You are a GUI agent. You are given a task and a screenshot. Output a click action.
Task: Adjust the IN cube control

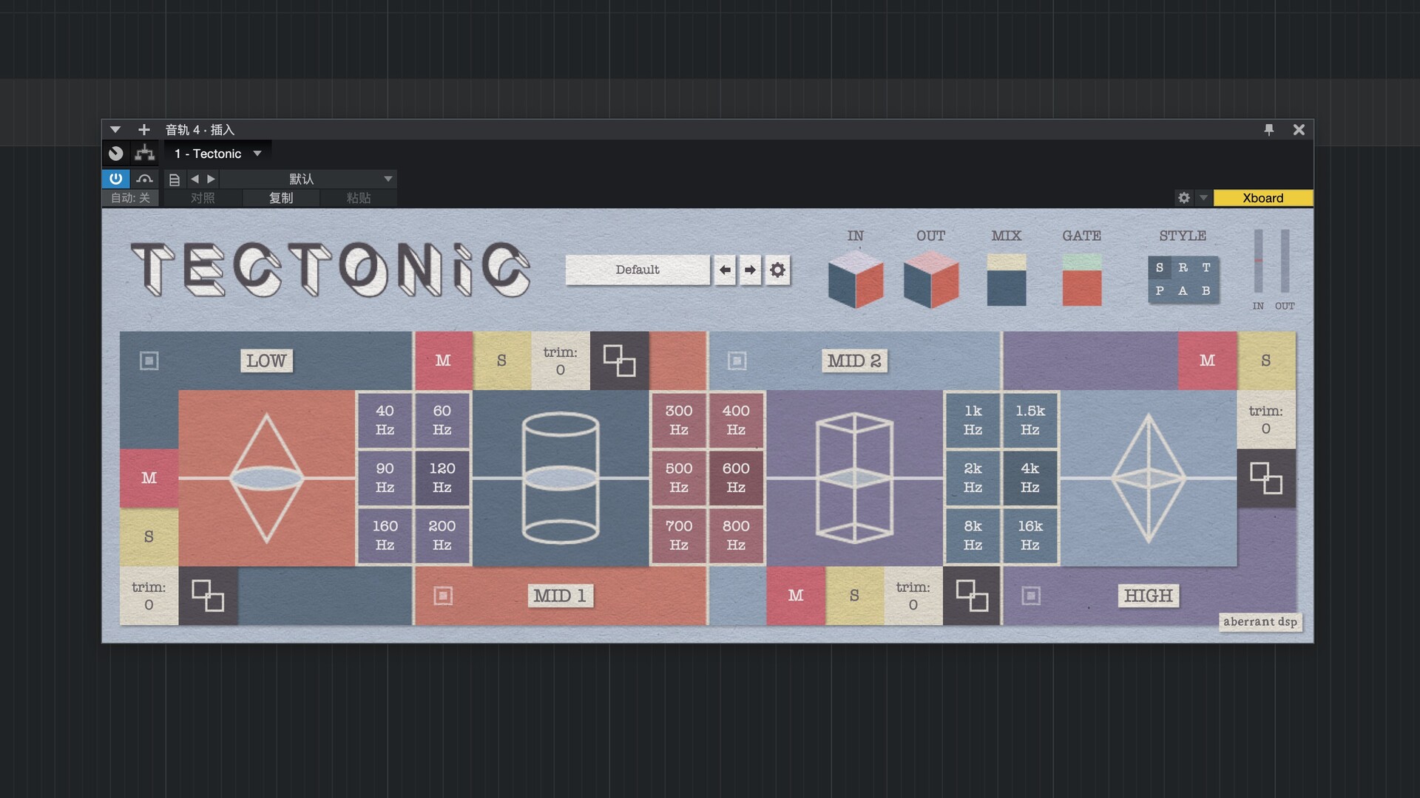click(856, 279)
